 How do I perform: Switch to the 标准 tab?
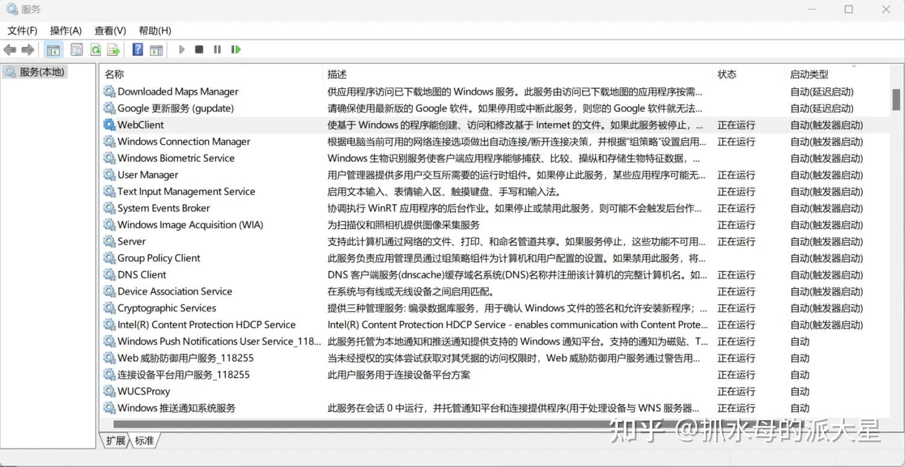click(x=144, y=440)
